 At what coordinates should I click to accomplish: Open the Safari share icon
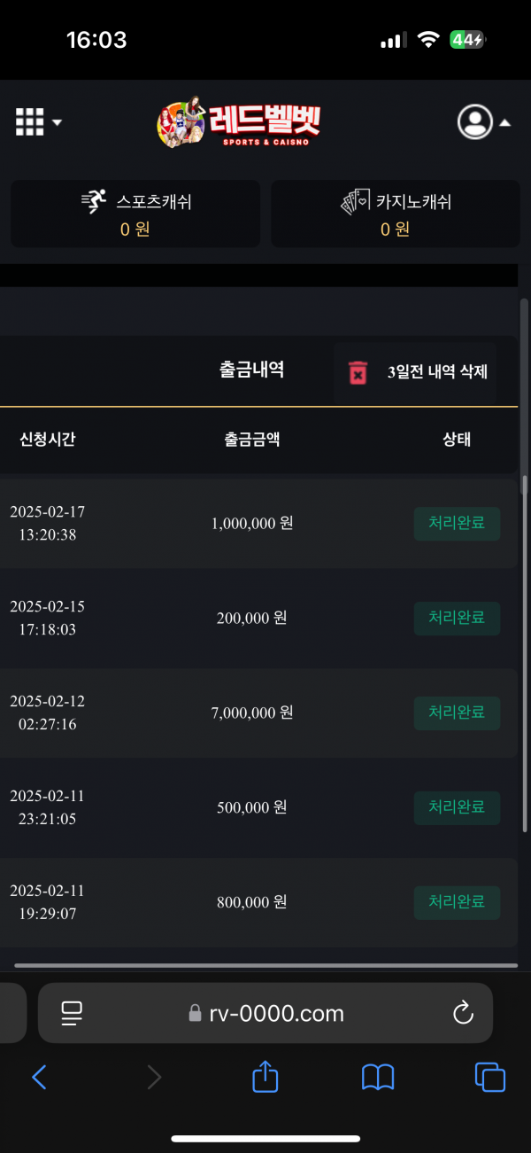pyautogui.click(x=265, y=1077)
